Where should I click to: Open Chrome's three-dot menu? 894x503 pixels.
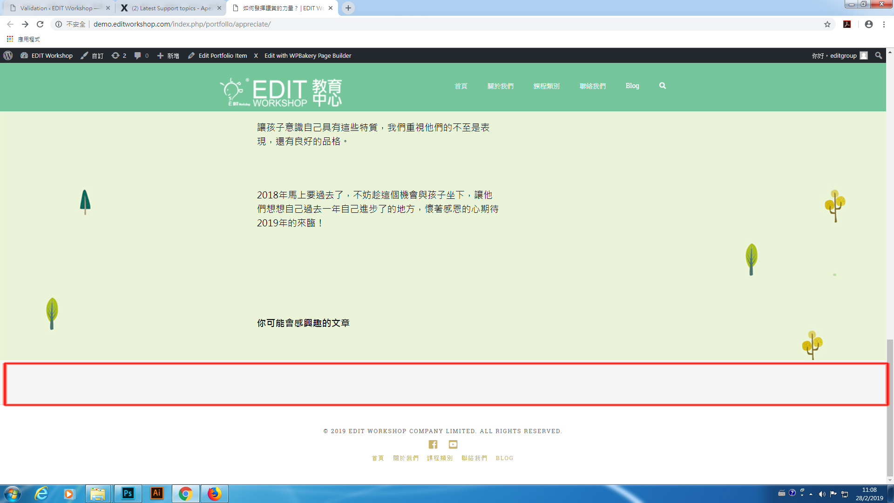[884, 24]
